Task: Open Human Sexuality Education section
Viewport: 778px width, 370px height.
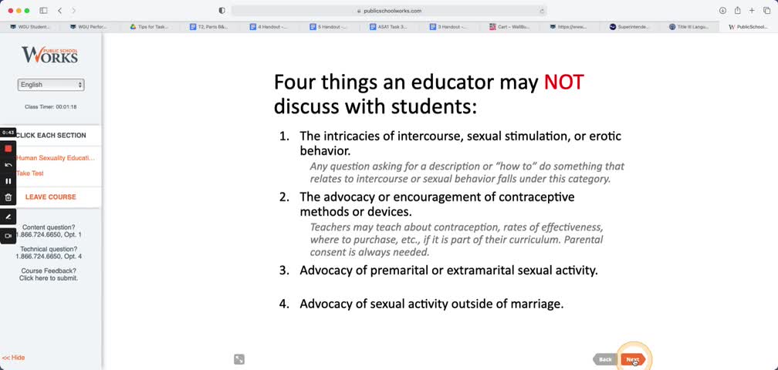Action: (55, 158)
